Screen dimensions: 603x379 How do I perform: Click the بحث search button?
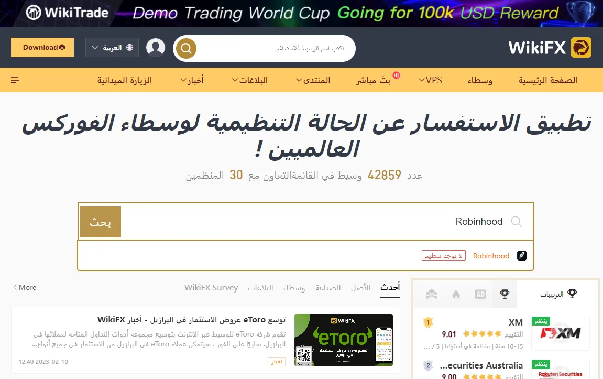[101, 222]
